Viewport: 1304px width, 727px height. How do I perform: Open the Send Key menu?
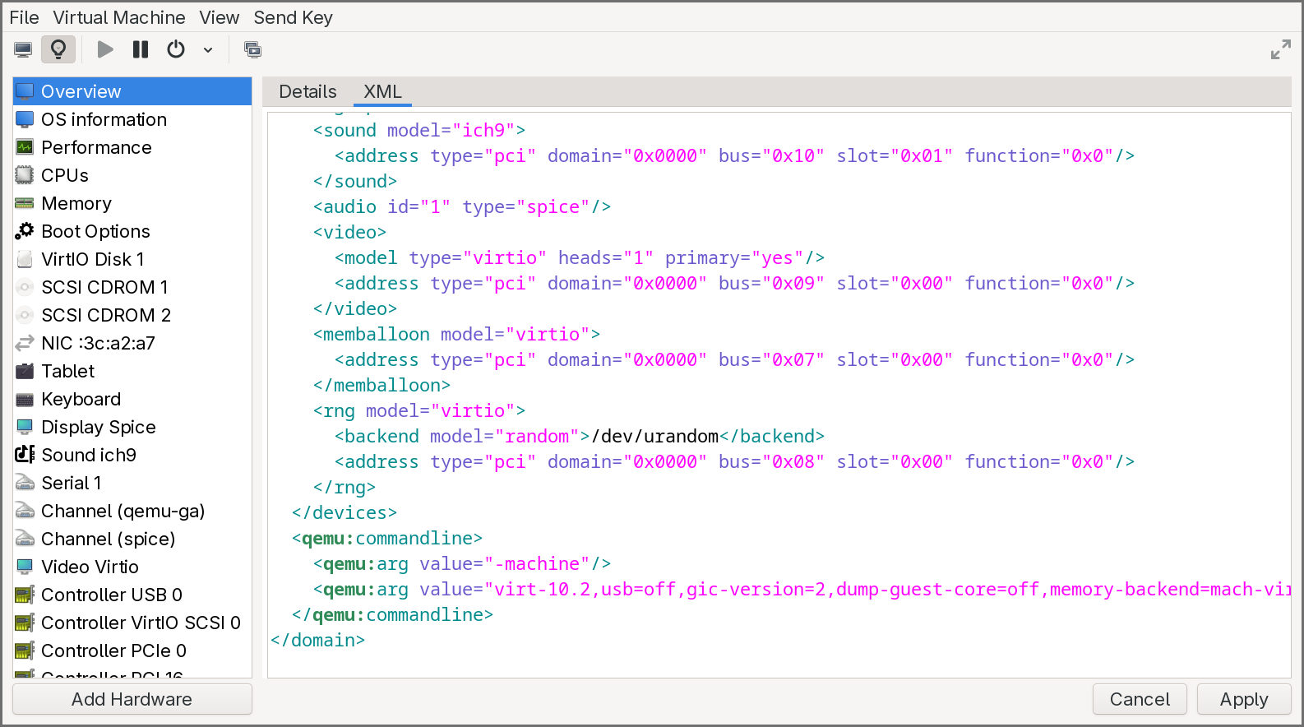click(293, 17)
